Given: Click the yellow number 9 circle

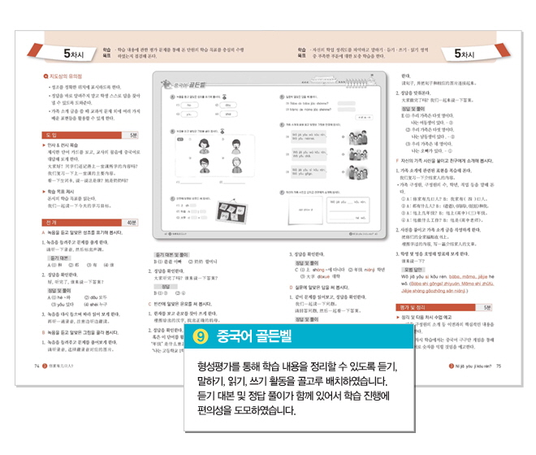Looking at the screenshot, I should (x=201, y=336).
